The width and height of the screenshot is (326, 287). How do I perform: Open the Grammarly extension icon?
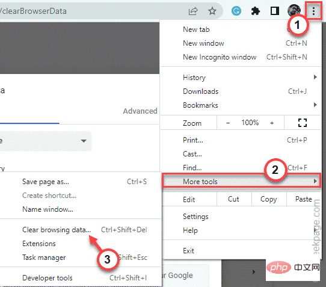[236, 11]
